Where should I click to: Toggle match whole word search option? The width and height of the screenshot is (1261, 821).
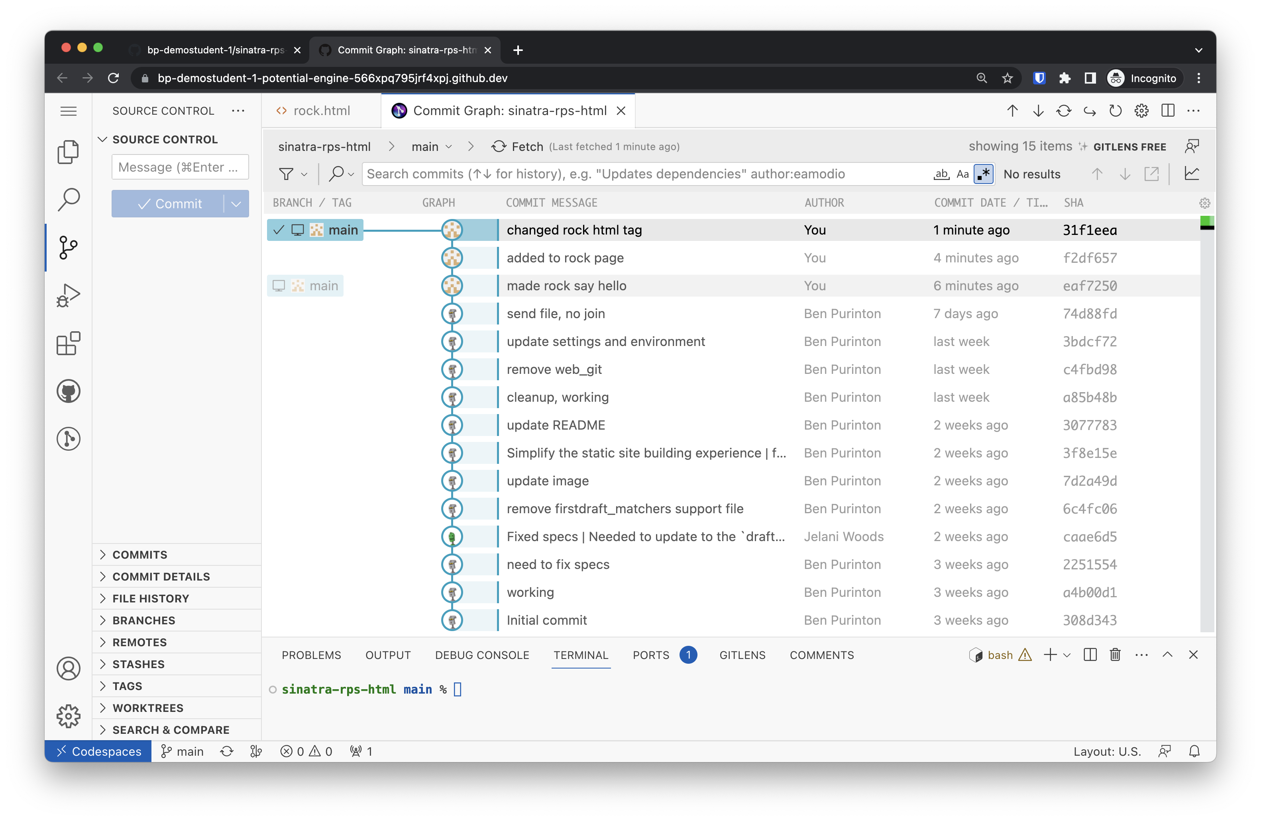click(x=941, y=174)
